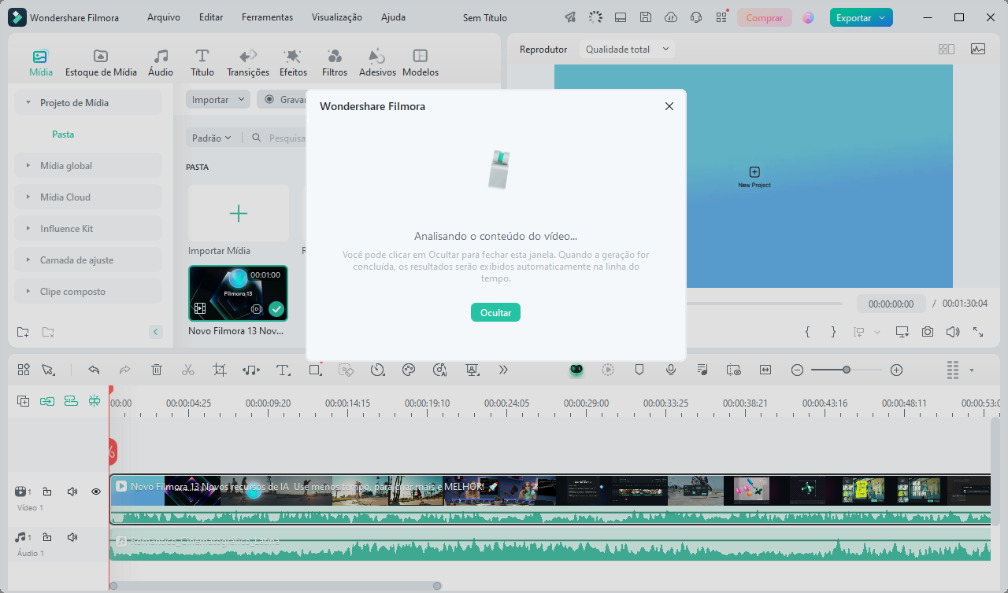
Task: Click the voiceover microphone icon
Action: [671, 370]
